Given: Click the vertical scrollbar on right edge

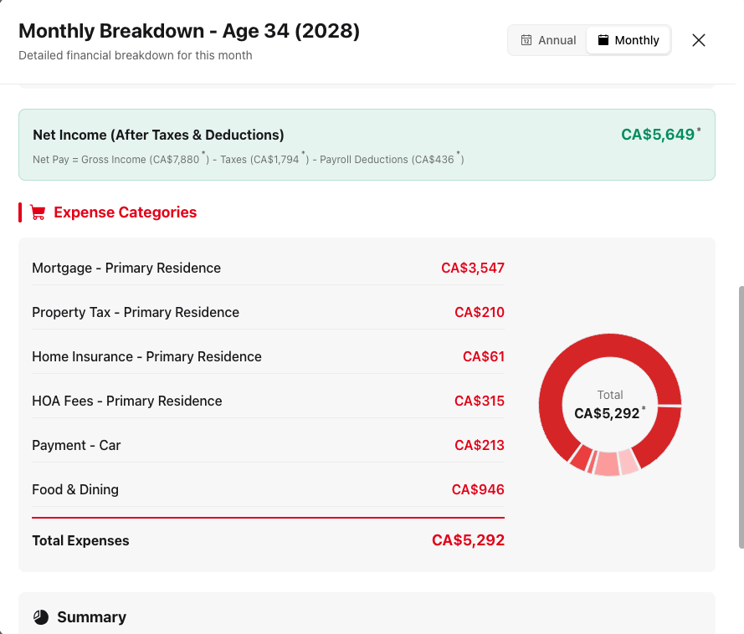Looking at the screenshot, I should (x=740, y=418).
